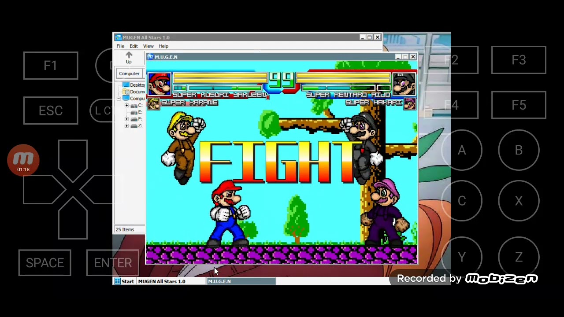Click the C: drive icon

tap(134, 106)
